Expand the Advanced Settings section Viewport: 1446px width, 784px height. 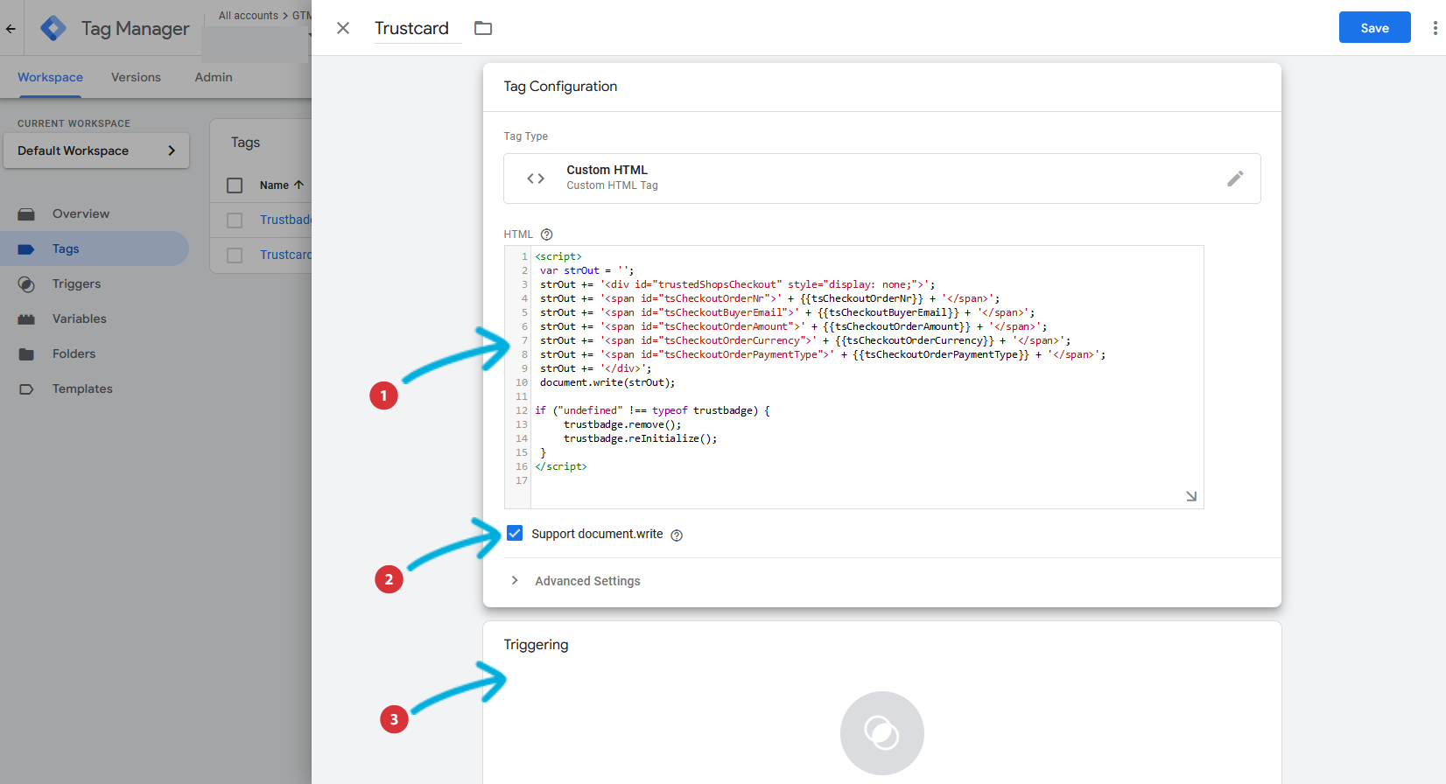pyautogui.click(x=578, y=581)
